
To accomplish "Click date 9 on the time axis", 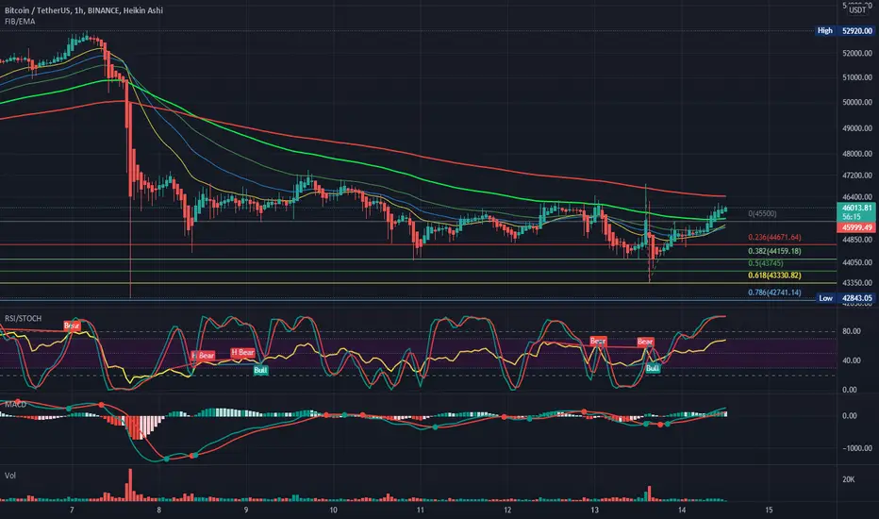I will [x=246, y=510].
